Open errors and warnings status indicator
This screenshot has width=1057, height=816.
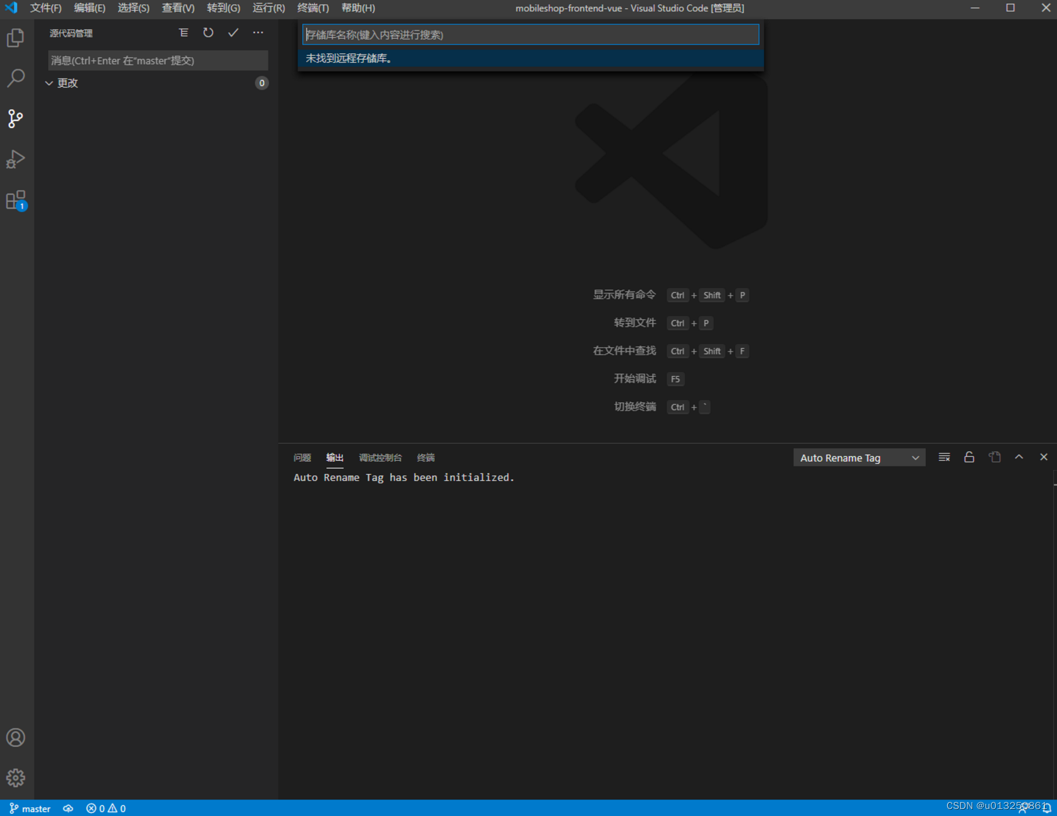106,808
